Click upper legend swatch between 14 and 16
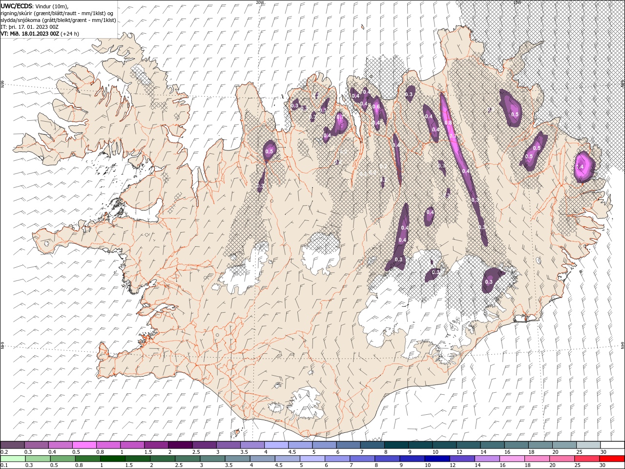The width and height of the screenshot is (625, 469). click(x=492, y=445)
